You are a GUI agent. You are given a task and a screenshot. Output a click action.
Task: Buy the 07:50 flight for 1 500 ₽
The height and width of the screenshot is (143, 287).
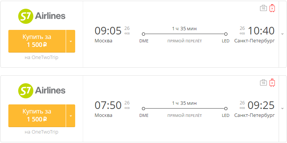[37, 116]
